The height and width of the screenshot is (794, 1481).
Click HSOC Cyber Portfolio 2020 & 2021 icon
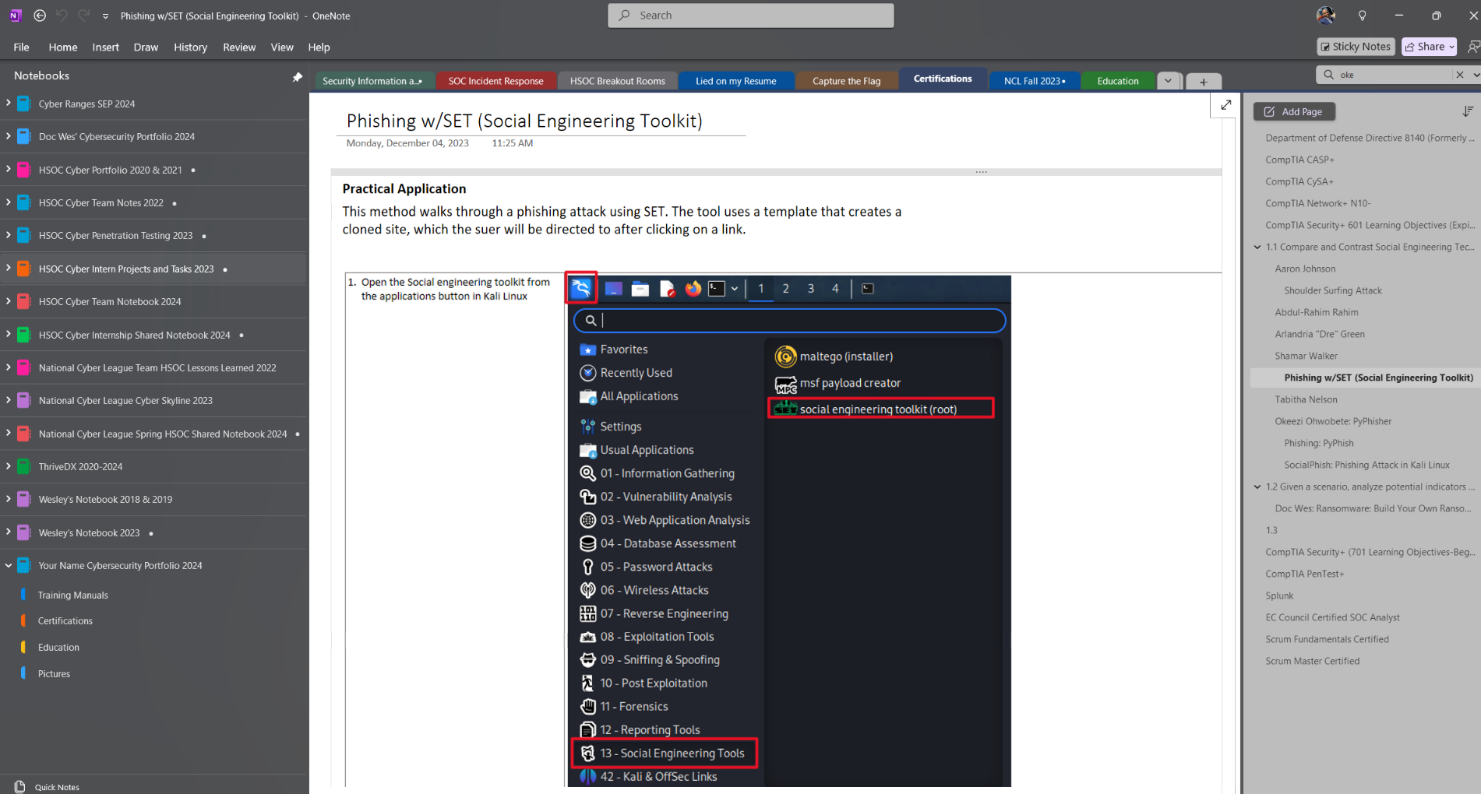(x=23, y=170)
